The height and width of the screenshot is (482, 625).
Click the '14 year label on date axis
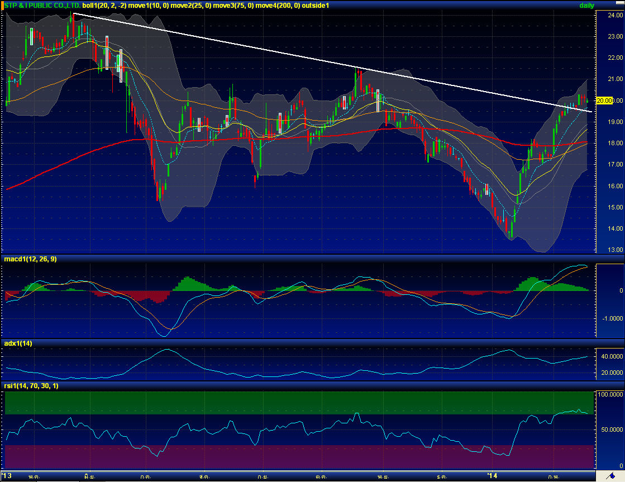tap(493, 476)
